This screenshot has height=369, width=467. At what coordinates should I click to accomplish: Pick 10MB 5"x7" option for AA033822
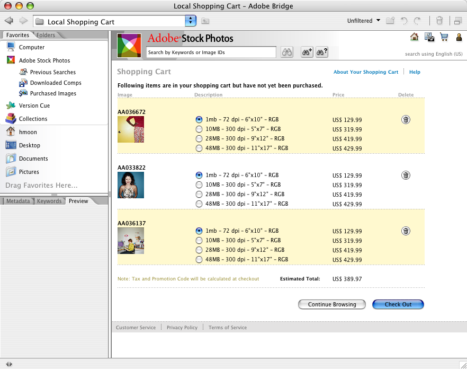tap(199, 184)
